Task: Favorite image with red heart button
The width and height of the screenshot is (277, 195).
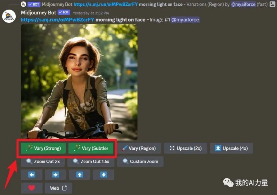Action: click(32, 188)
